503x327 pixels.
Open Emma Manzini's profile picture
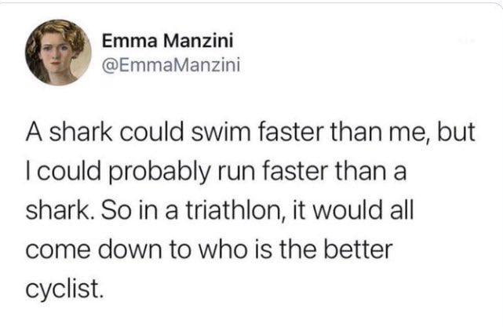click(58, 53)
